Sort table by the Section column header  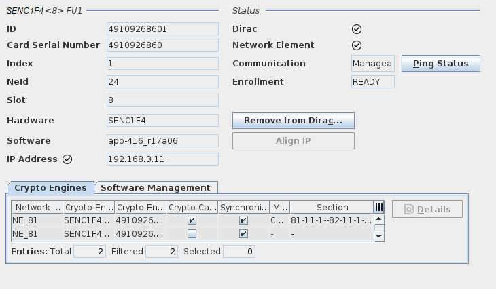pyautogui.click(x=332, y=208)
